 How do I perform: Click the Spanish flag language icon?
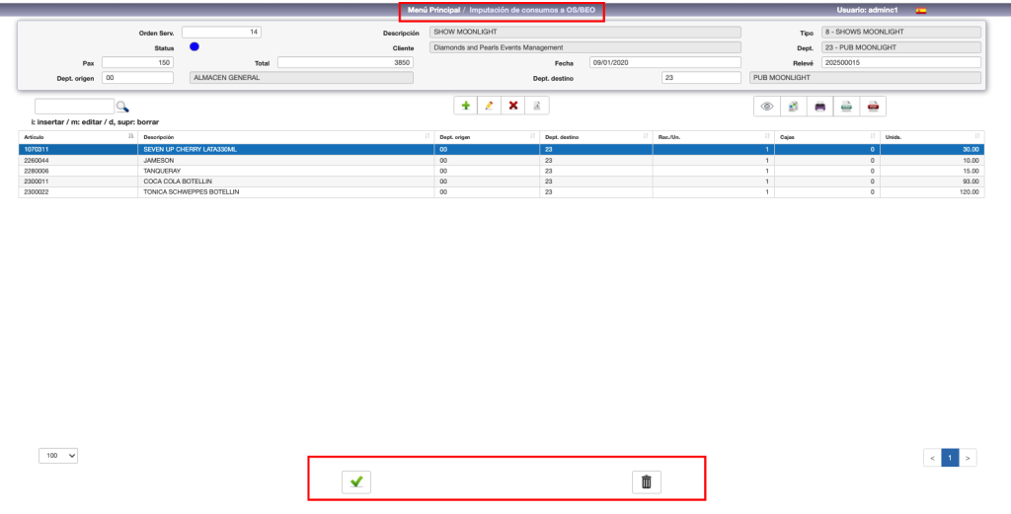point(921,10)
